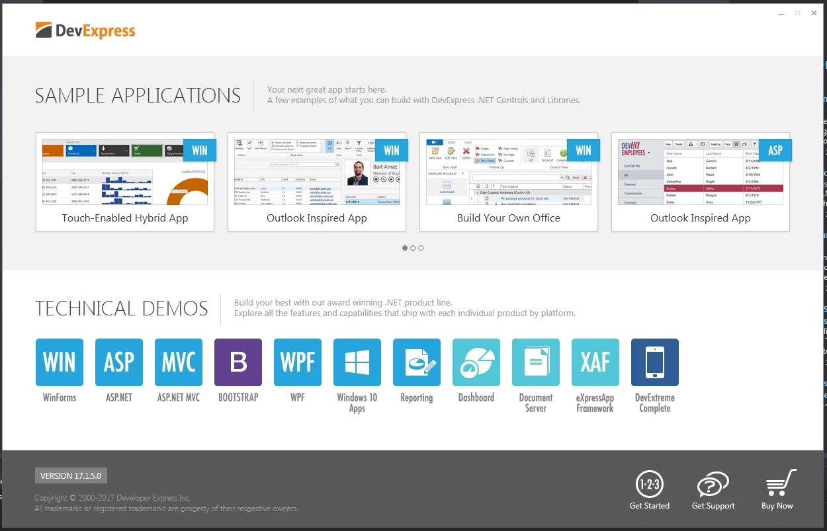Open the purple Bootstrap demo tile

click(x=238, y=362)
